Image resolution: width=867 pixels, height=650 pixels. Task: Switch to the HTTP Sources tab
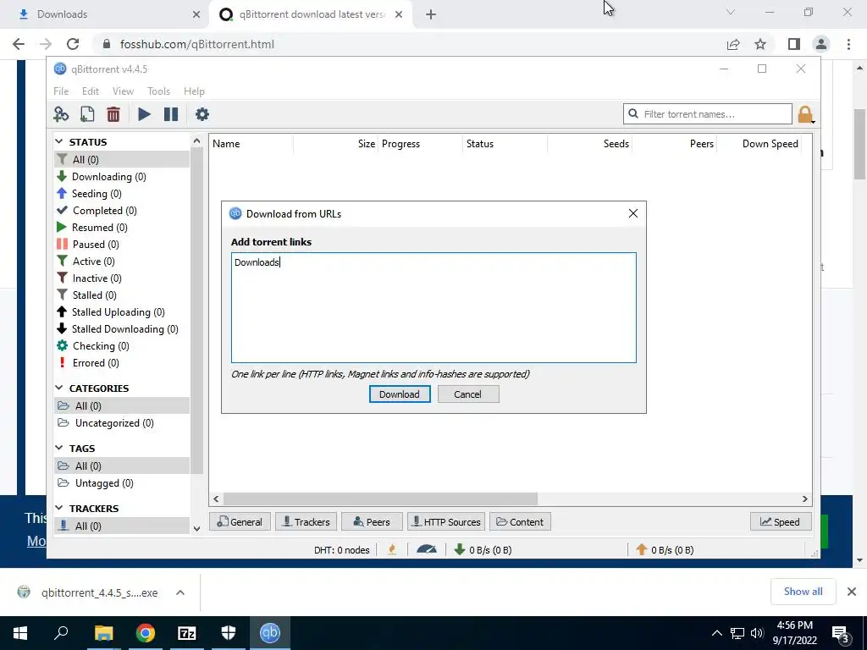[x=446, y=521]
